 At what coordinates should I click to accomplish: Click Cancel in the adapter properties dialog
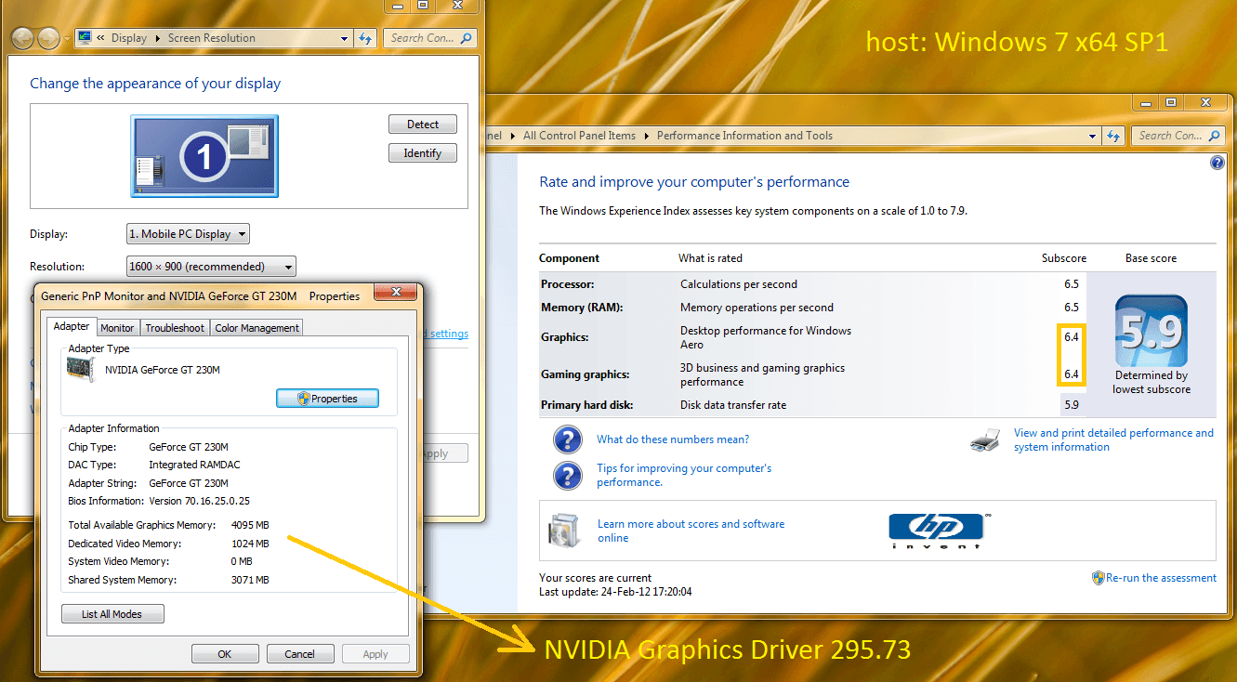(300, 654)
